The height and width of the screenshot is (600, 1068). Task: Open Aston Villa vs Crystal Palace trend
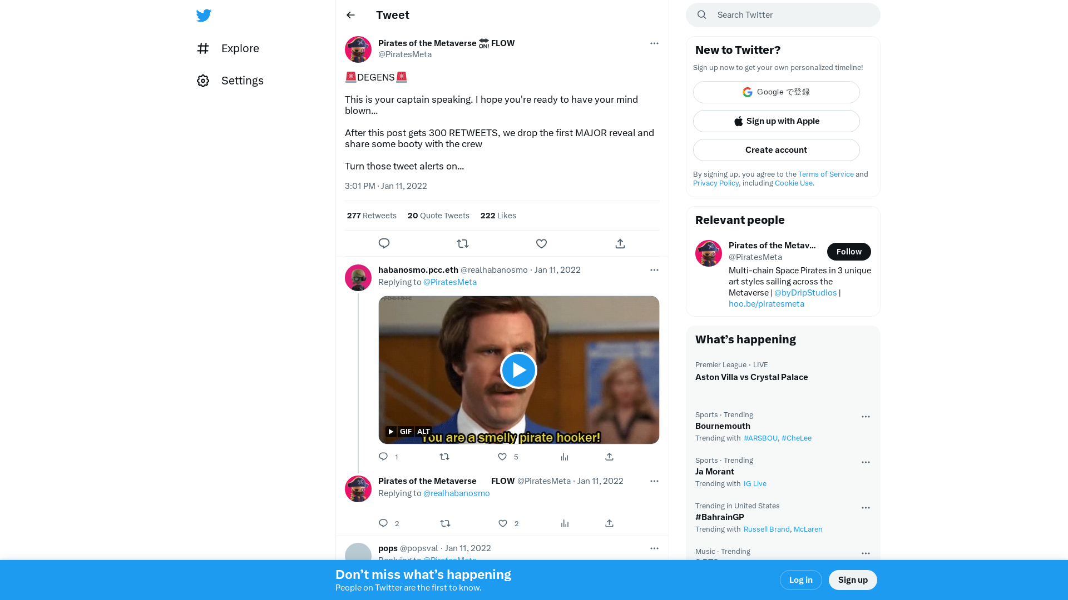[751, 377]
